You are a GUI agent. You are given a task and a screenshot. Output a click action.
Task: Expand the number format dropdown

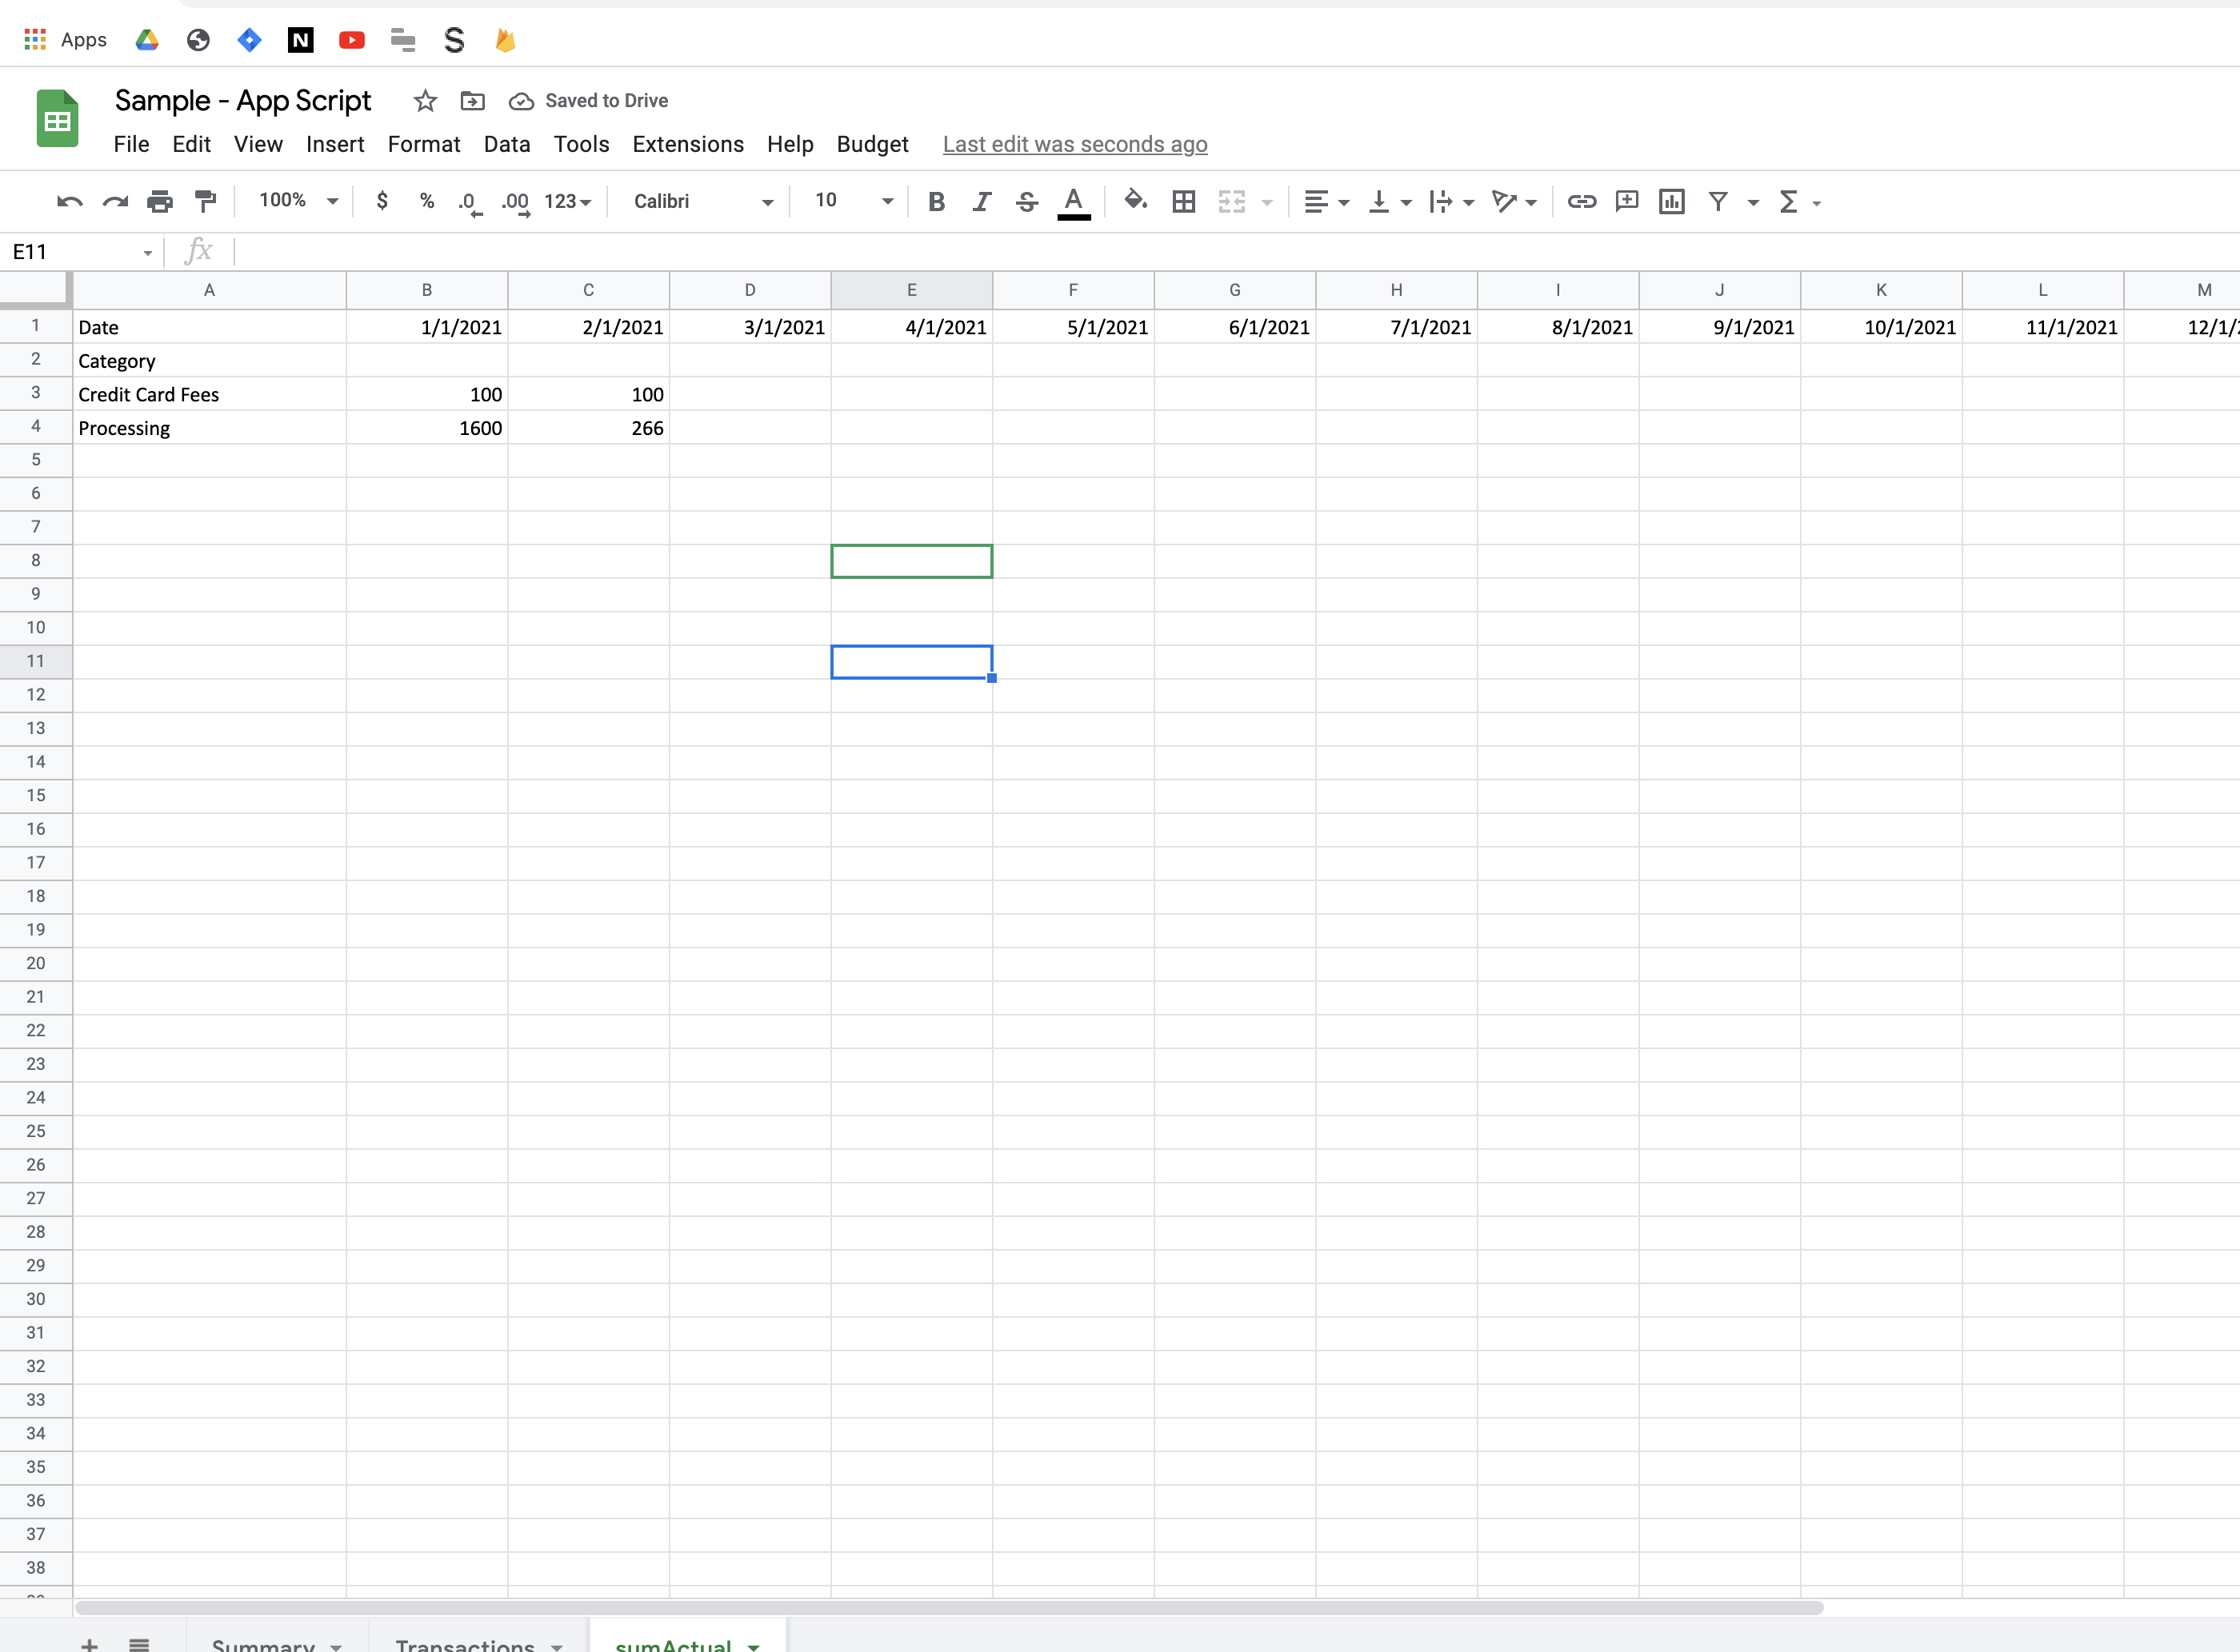pyautogui.click(x=567, y=200)
